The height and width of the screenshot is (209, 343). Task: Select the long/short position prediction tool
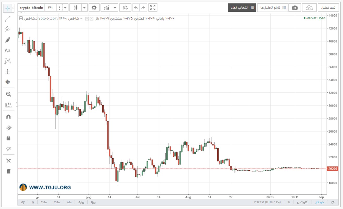click(8, 71)
